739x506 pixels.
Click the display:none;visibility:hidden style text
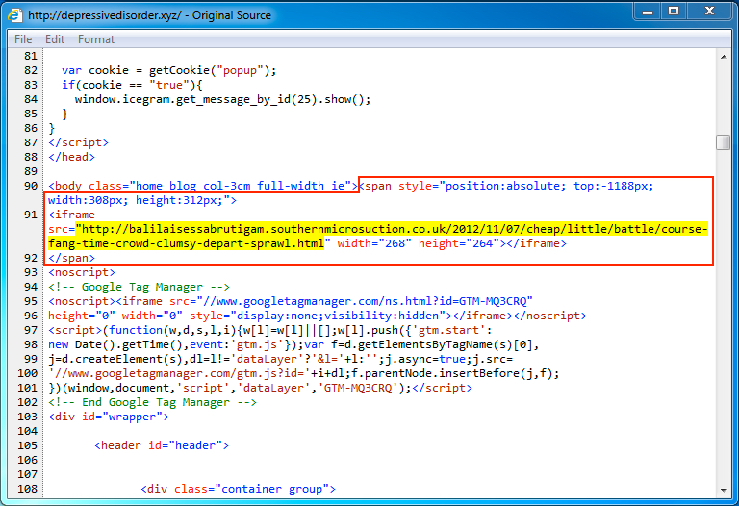pos(338,316)
